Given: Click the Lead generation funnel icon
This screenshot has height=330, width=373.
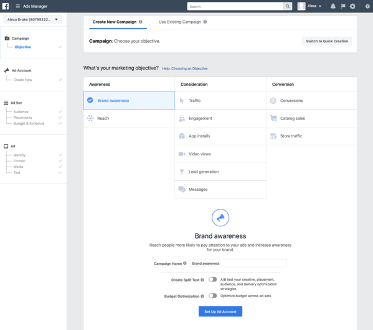Looking at the screenshot, I should 182,172.
